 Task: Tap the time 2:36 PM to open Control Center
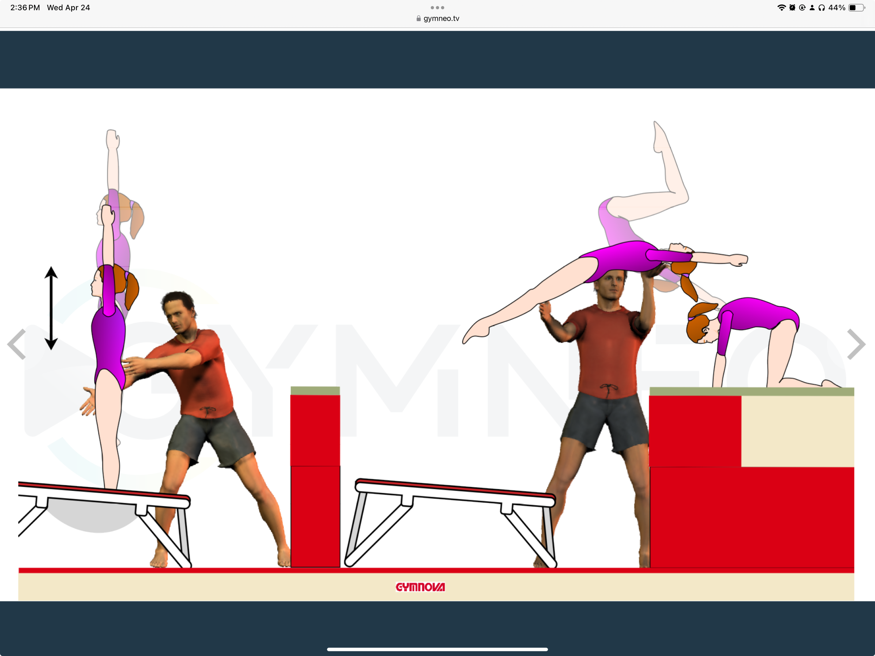[x=24, y=7]
